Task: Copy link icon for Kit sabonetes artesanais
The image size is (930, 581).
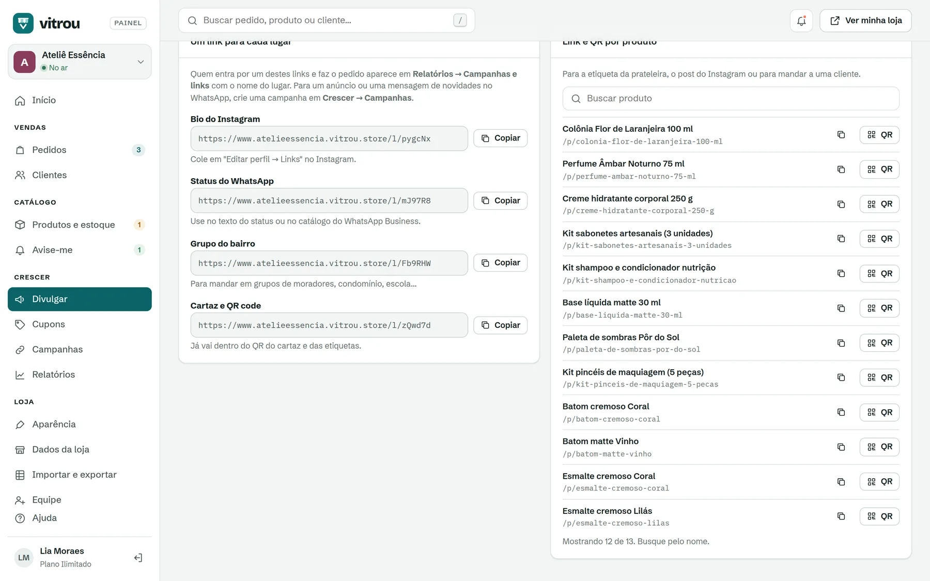Action: [x=841, y=239]
